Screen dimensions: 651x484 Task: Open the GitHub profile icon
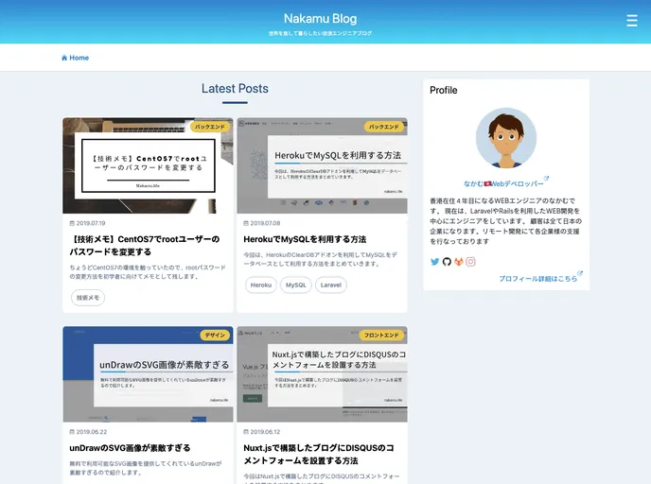(x=447, y=262)
